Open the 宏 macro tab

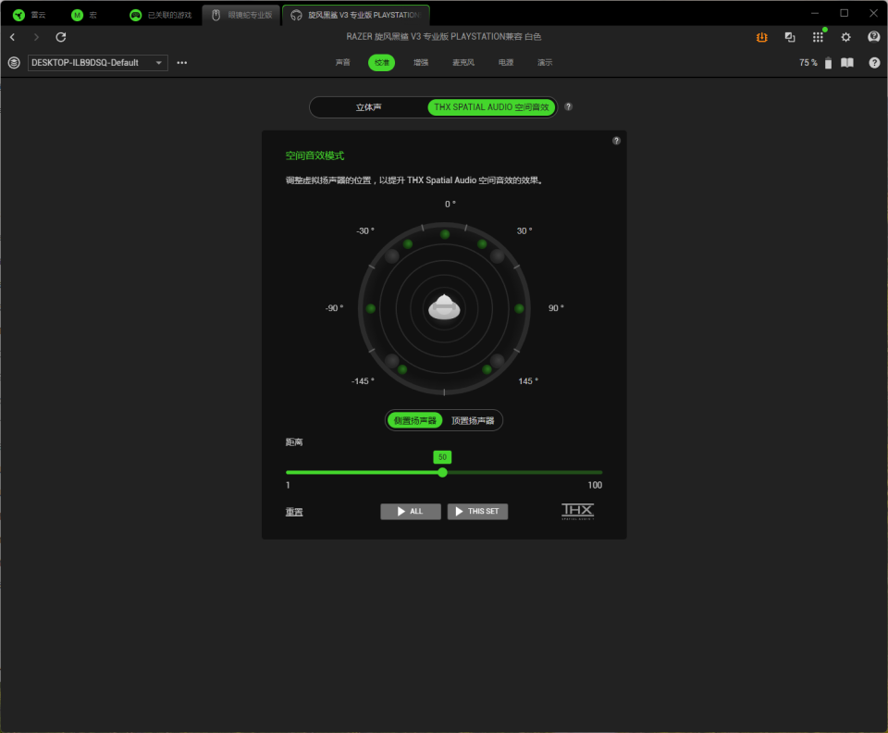click(84, 16)
